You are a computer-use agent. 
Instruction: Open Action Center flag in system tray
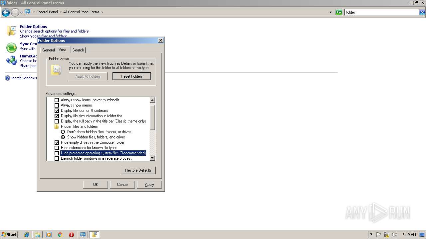pyautogui.click(x=378, y=235)
